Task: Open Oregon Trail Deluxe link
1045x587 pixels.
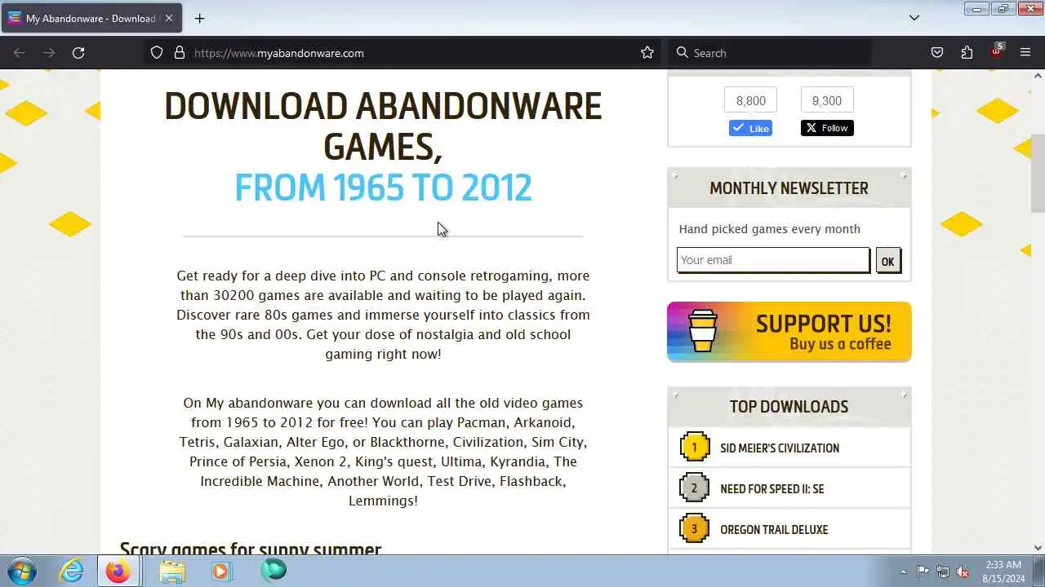Action: 774,529
